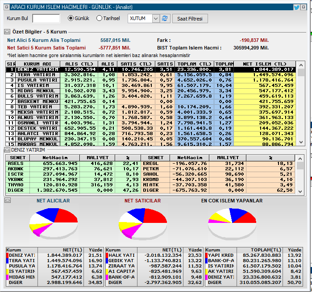Select the Tarihsel radio button
Image resolution: width=312 pixels, height=292 pixels.
pyautogui.click(x=99, y=18)
